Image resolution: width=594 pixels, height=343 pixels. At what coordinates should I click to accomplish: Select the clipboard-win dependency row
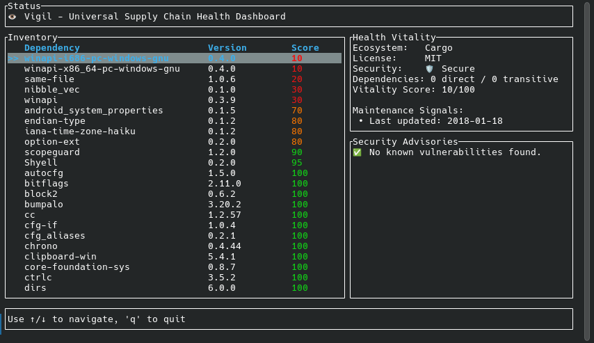click(175, 257)
